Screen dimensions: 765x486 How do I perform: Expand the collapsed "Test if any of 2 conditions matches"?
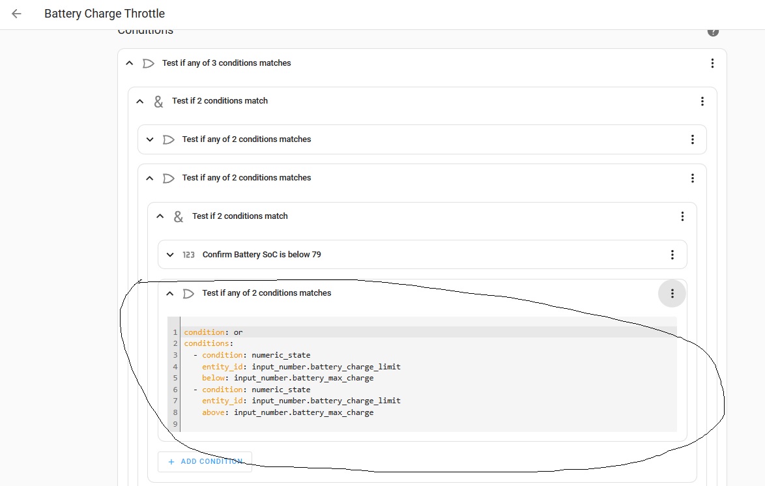point(149,139)
